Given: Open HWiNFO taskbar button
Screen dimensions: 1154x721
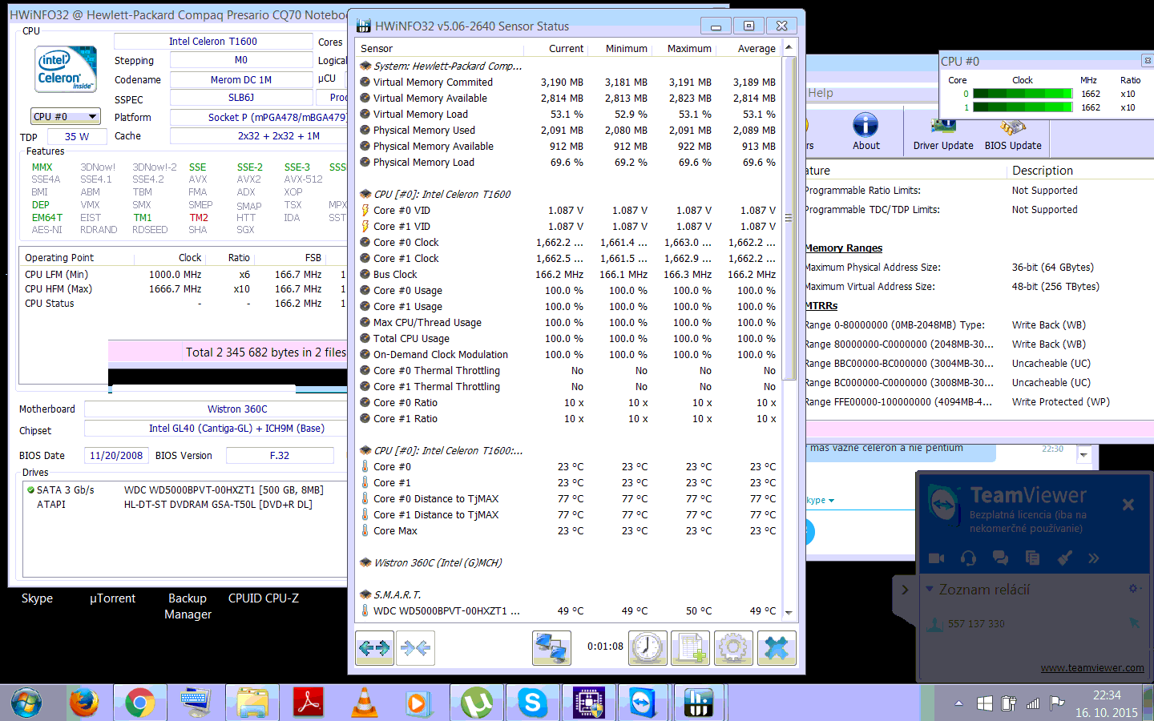Looking at the screenshot, I should click(x=698, y=703).
